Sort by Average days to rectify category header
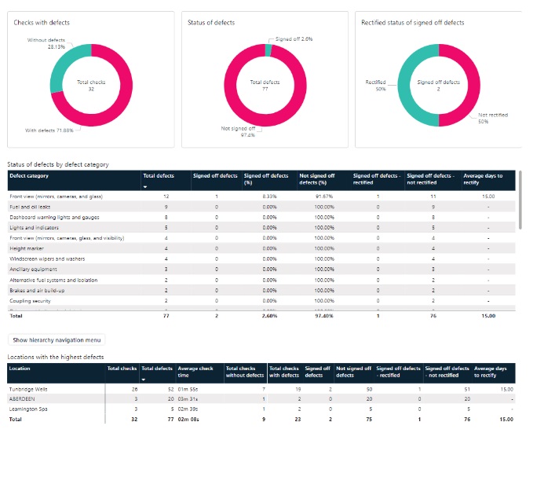This screenshot has height=488, width=555. tap(483, 179)
